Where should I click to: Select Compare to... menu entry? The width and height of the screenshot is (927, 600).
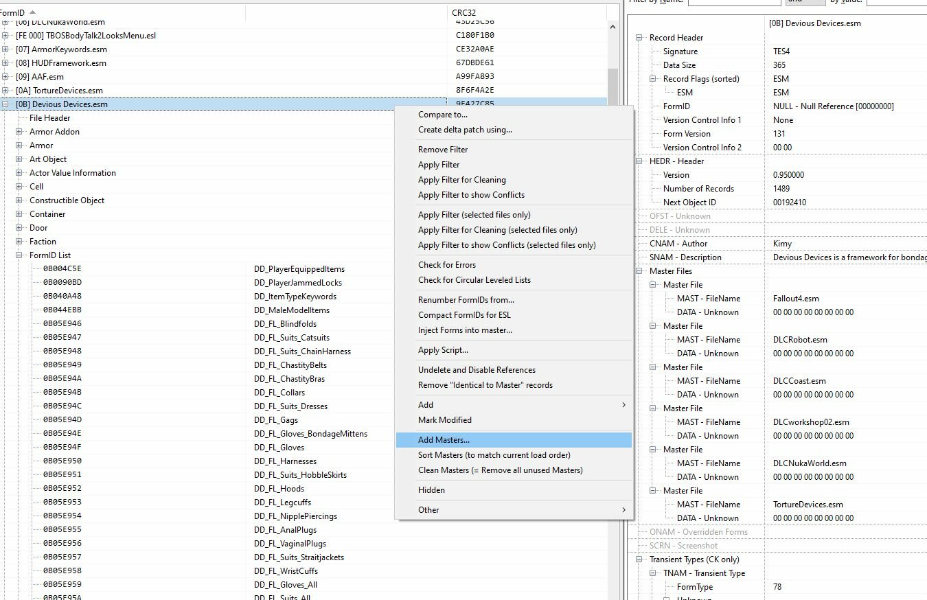coord(514,115)
